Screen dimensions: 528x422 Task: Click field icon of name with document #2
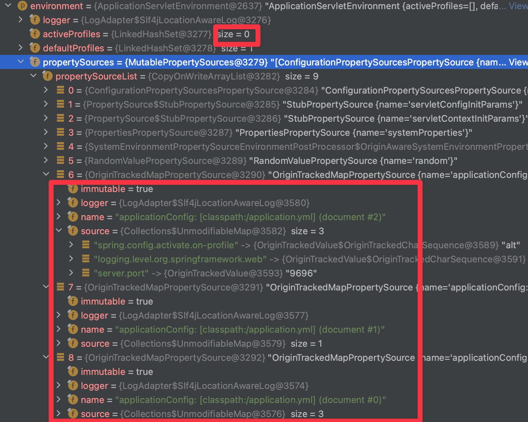[73, 217]
